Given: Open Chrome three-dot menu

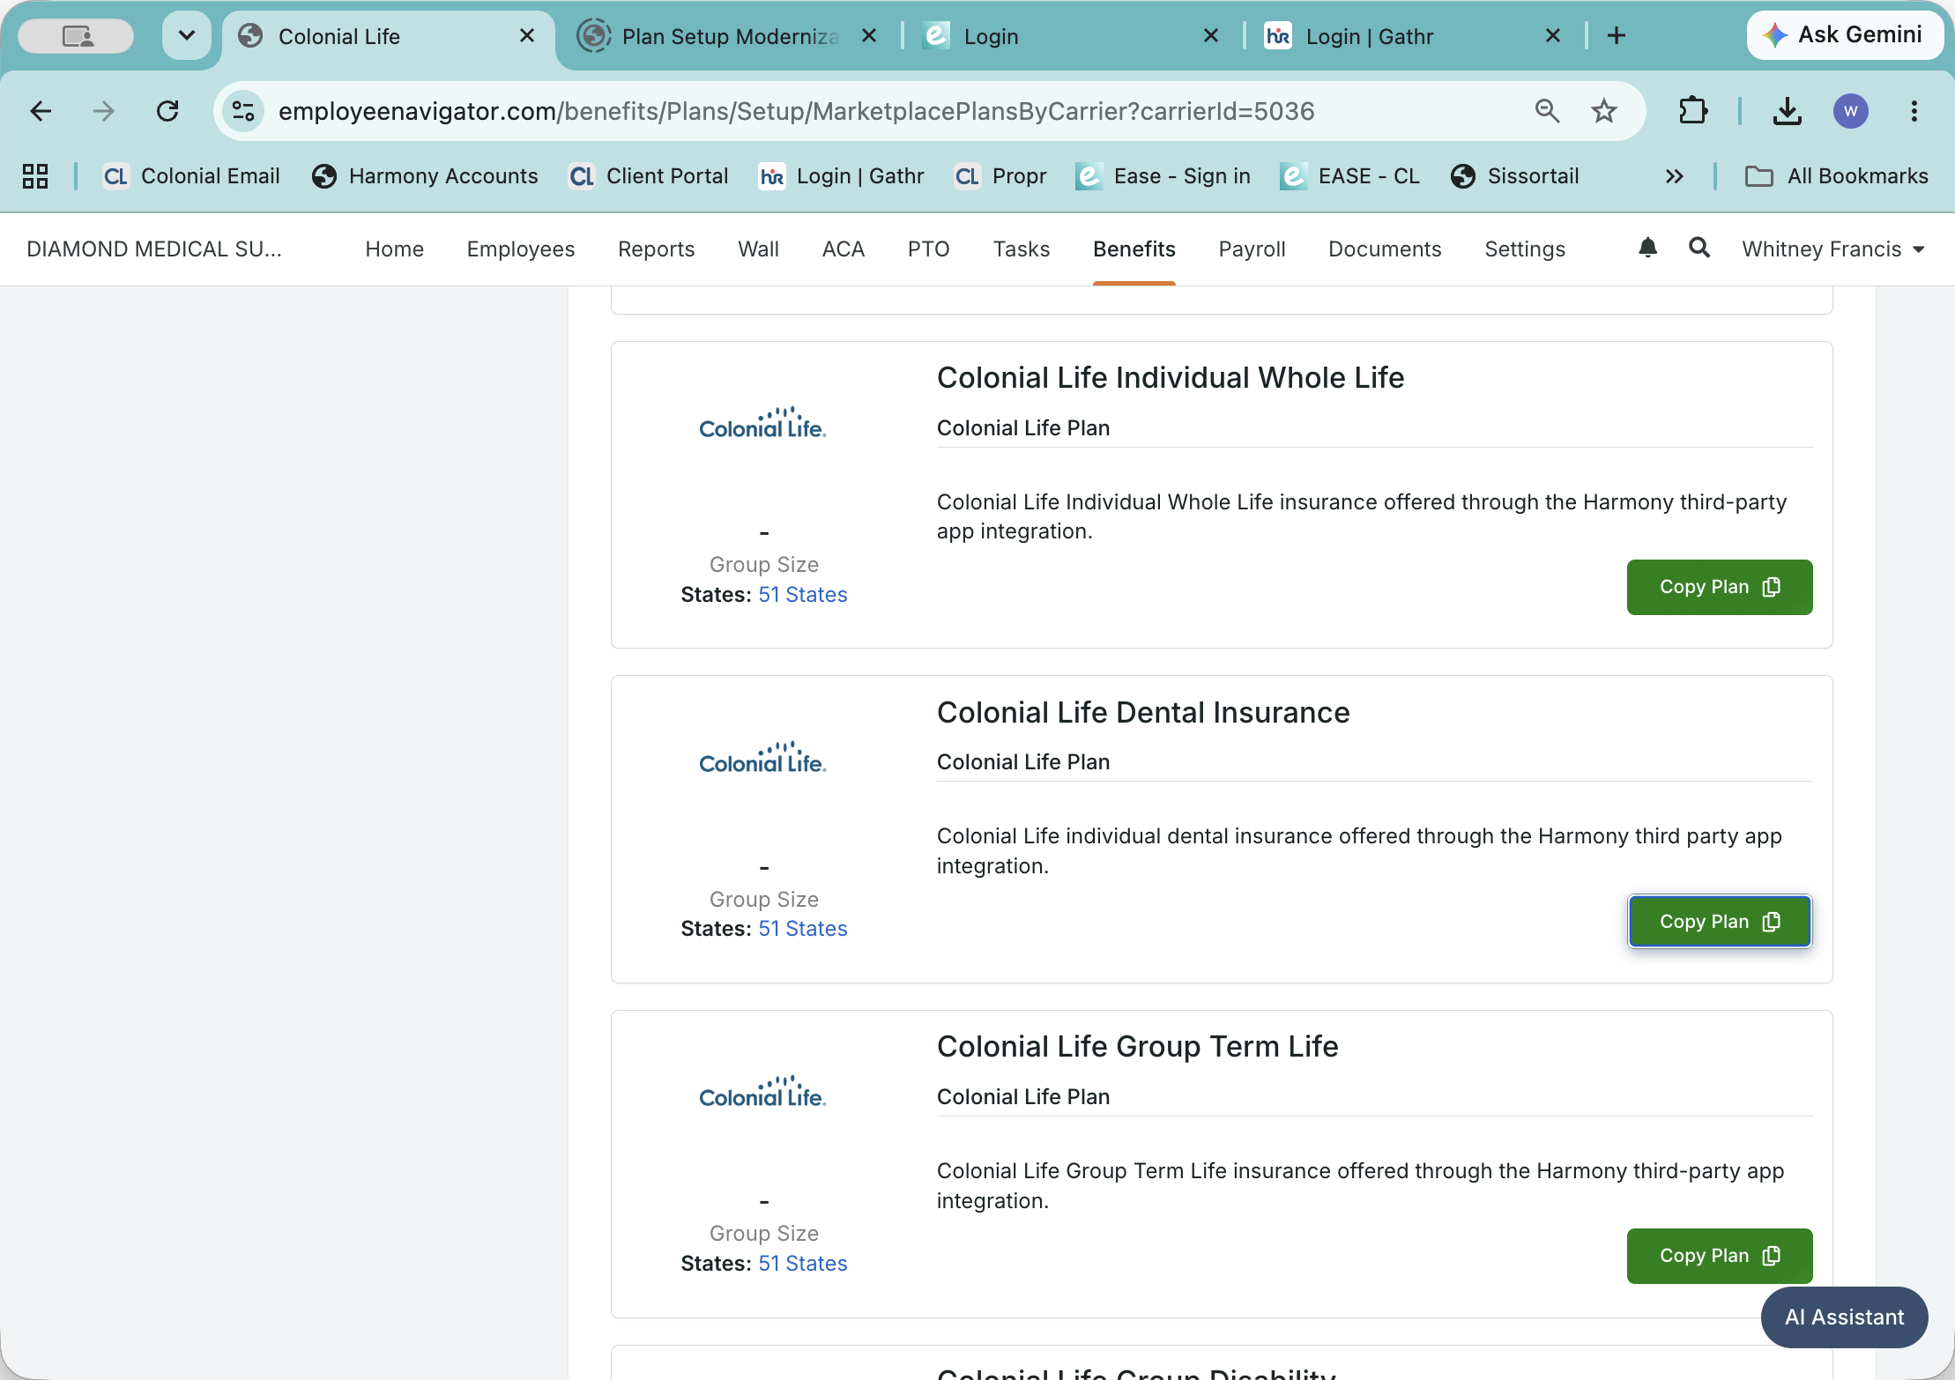Looking at the screenshot, I should (1914, 111).
